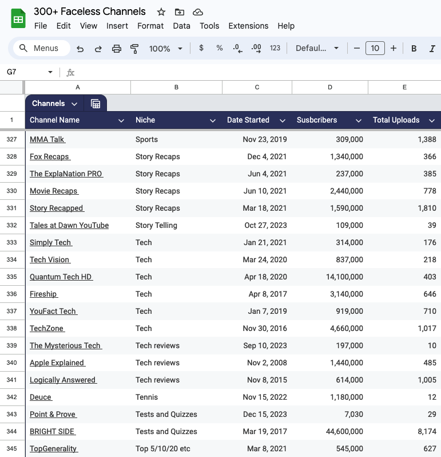The image size is (441, 457).
Task: Increase font size plus button
Action: [x=394, y=48]
